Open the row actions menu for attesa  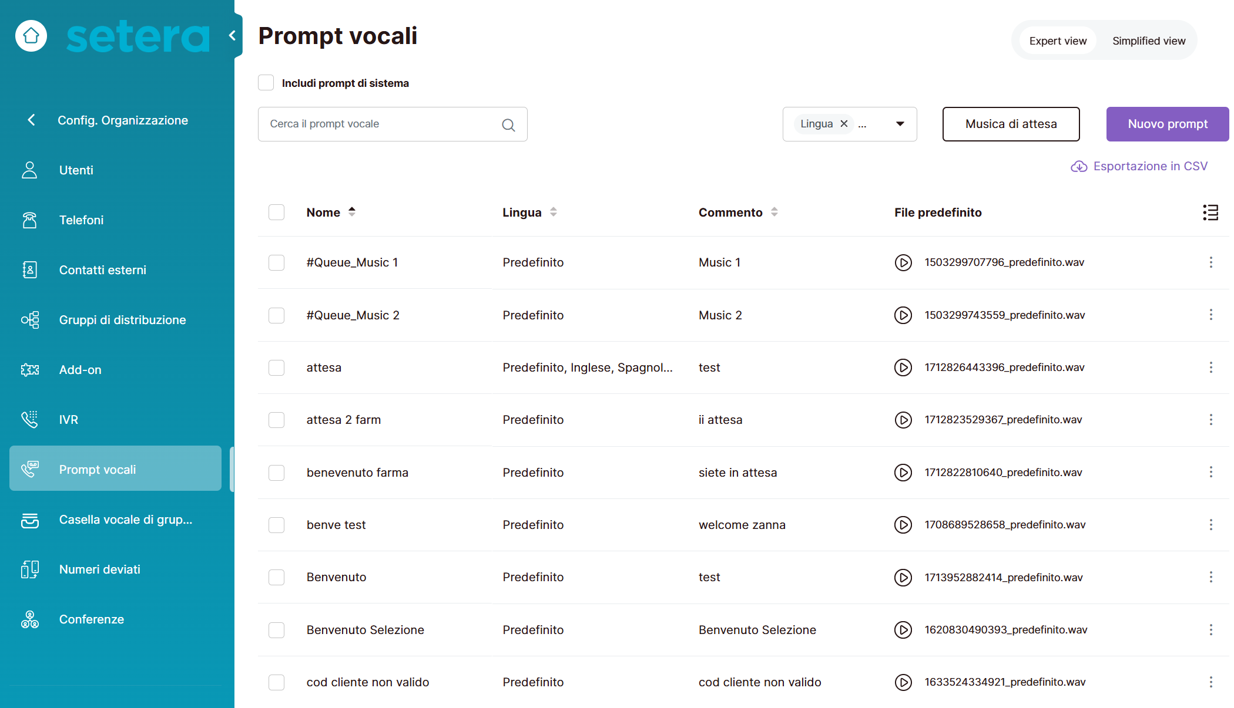coord(1210,368)
